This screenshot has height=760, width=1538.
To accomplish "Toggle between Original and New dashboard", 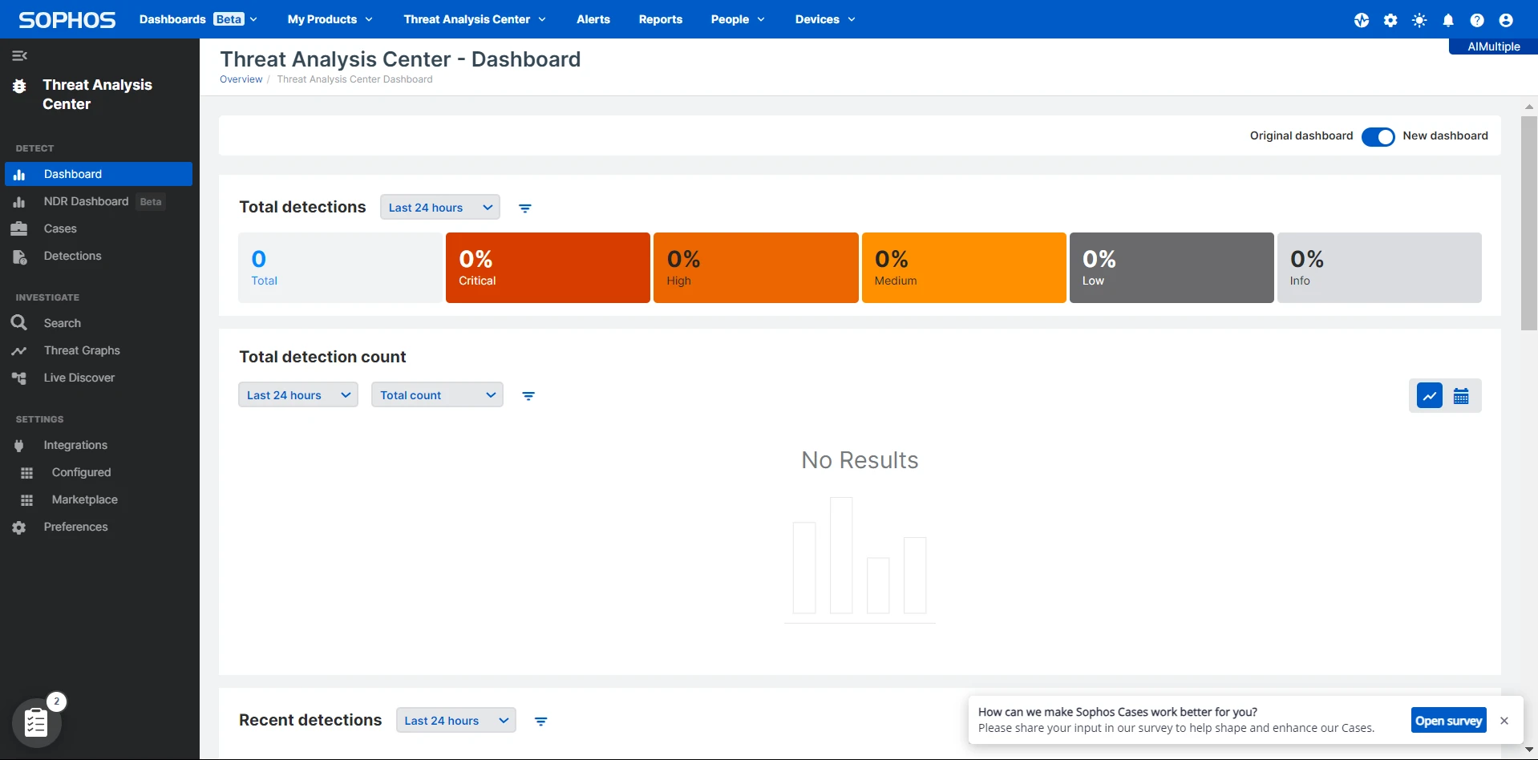I will point(1378,136).
